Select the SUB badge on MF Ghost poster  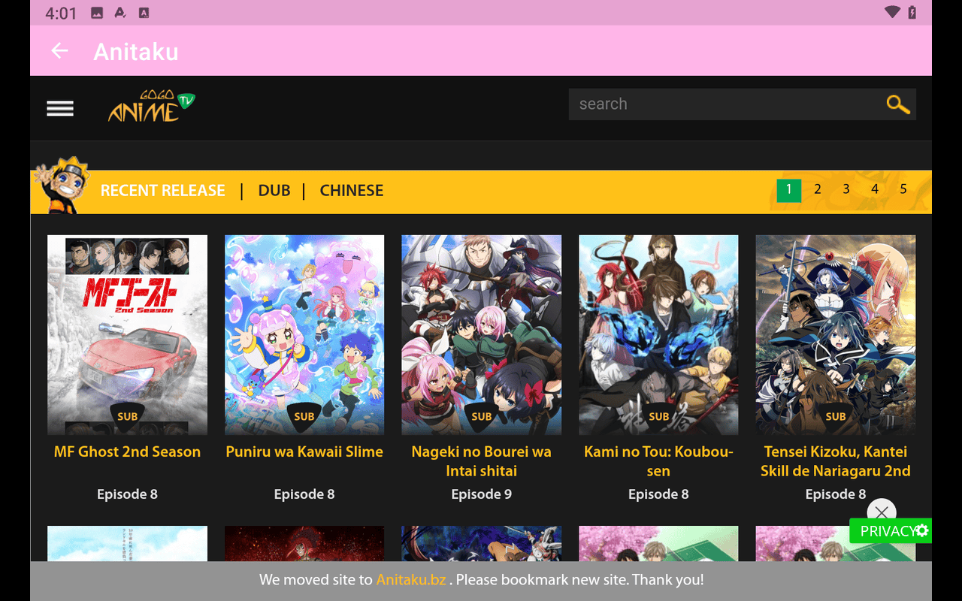127,415
